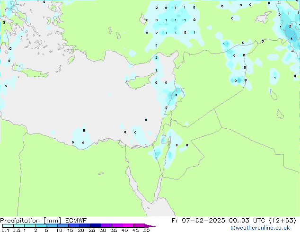Image resolution: width=300 pixels, height=232 pixels.
Task: Click the 5–10 mm legend swatch
Action: [x=52, y=226]
